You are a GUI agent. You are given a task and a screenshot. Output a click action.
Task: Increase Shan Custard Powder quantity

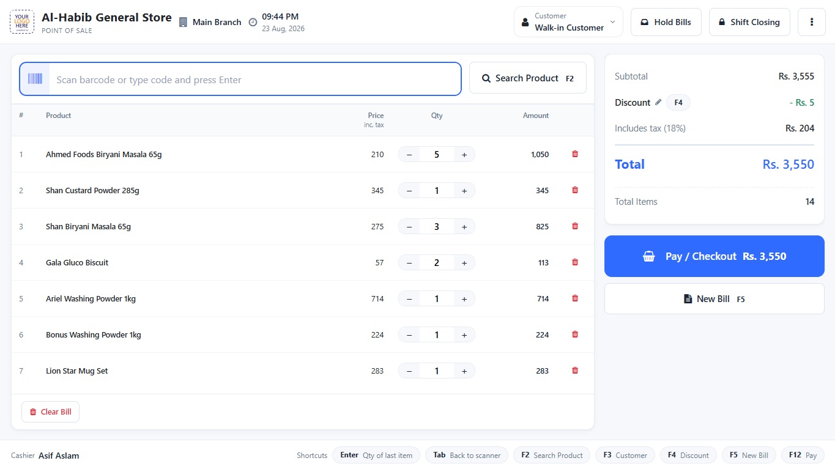pyautogui.click(x=464, y=191)
